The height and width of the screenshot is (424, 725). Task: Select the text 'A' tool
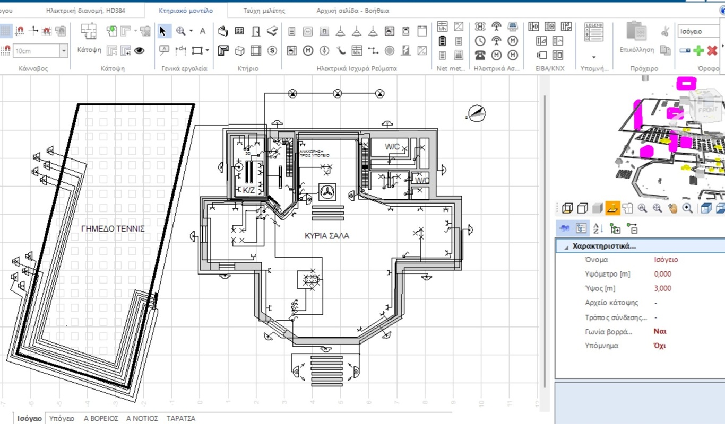coord(202,31)
